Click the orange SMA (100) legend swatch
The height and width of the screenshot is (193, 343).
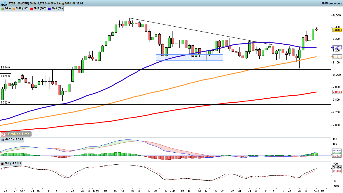(x=14, y=9)
